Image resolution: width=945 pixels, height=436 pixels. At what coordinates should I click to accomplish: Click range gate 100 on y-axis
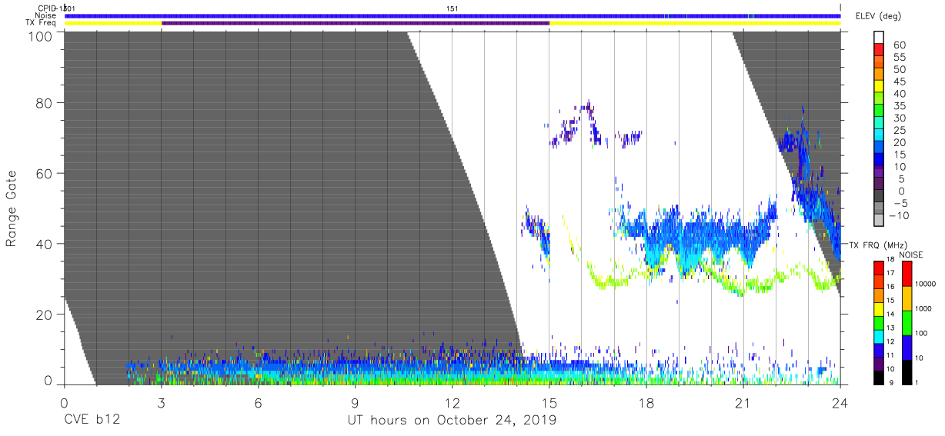tap(40, 36)
